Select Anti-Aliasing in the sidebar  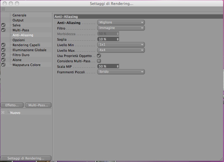[x=23, y=35]
